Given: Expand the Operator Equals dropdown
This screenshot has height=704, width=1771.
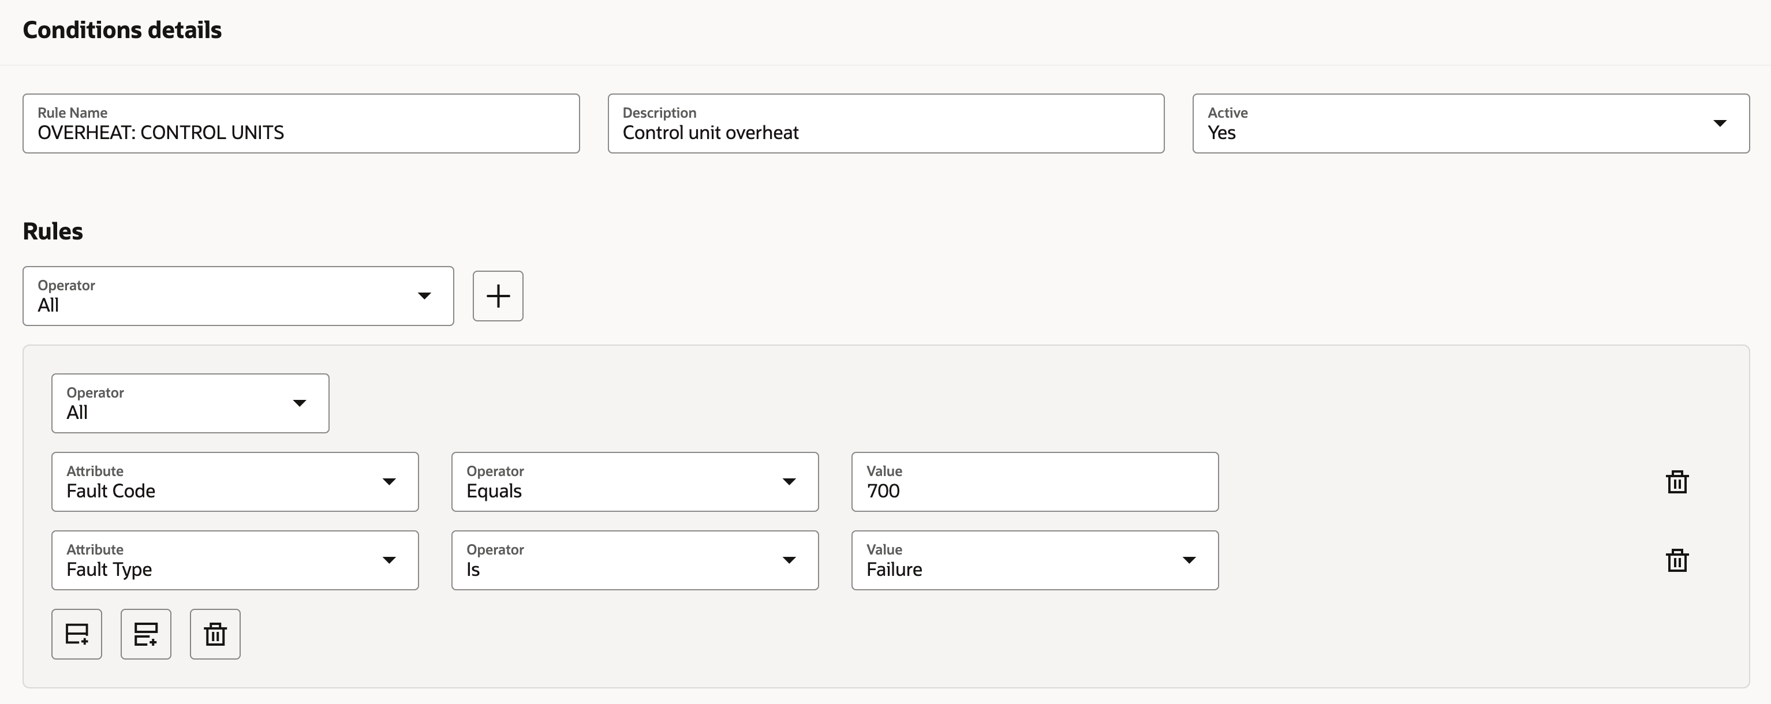Looking at the screenshot, I should pyautogui.click(x=634, y=482).
